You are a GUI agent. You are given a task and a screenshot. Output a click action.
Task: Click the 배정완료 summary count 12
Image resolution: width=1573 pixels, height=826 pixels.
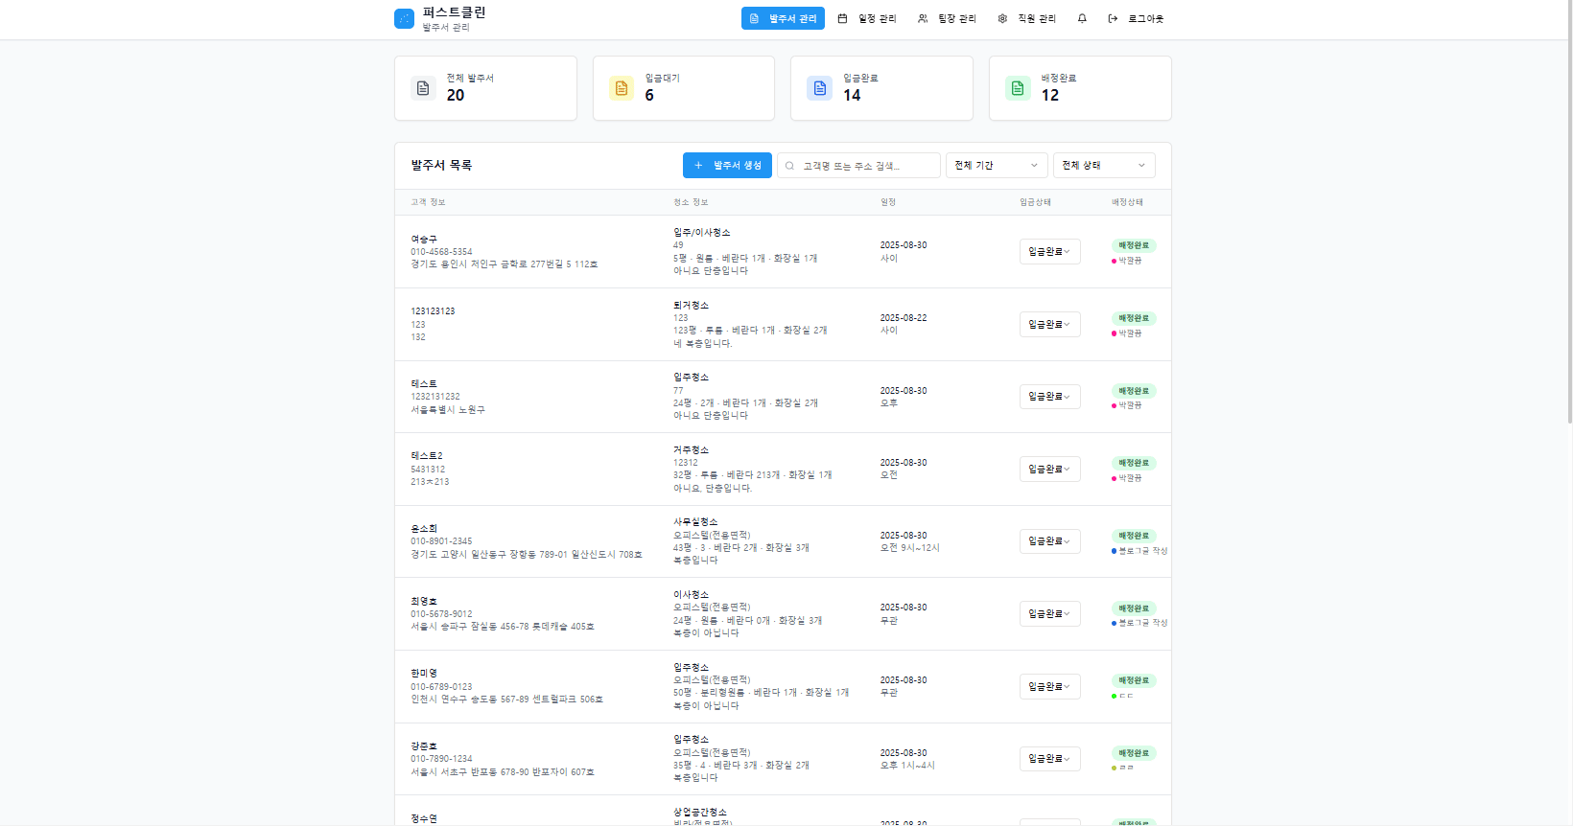point(1050,96)
